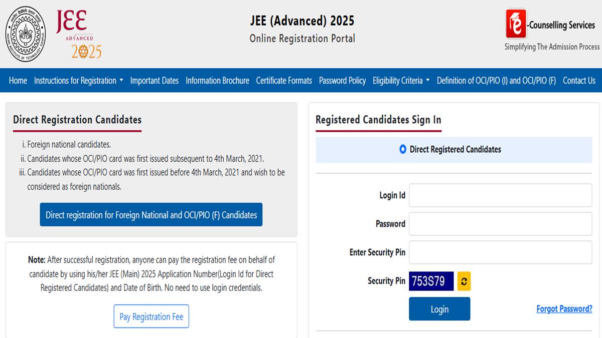
Task: Click the Pay Registration Fee button
Action: (151, 316)
